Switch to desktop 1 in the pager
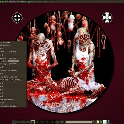124x124 pixels. tap(18, 122)
